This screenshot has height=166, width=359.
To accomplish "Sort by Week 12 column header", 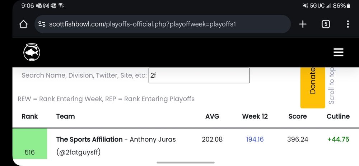I will click(x=255, y=116).
